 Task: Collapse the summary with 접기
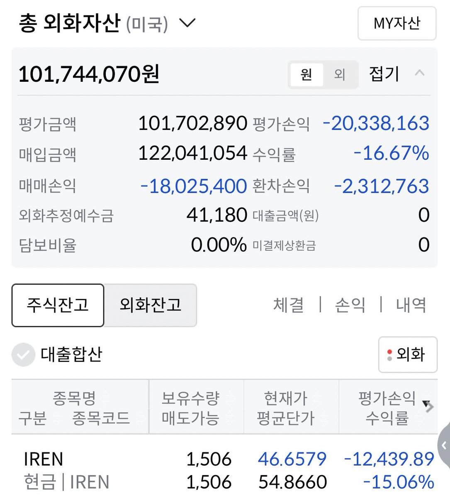pos(396,74)
